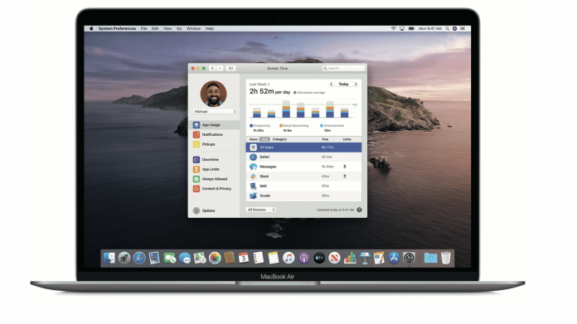Open Spotlight search in the menu bar
Viewport: 577px width, 324px height.
(x=447, y=28)
